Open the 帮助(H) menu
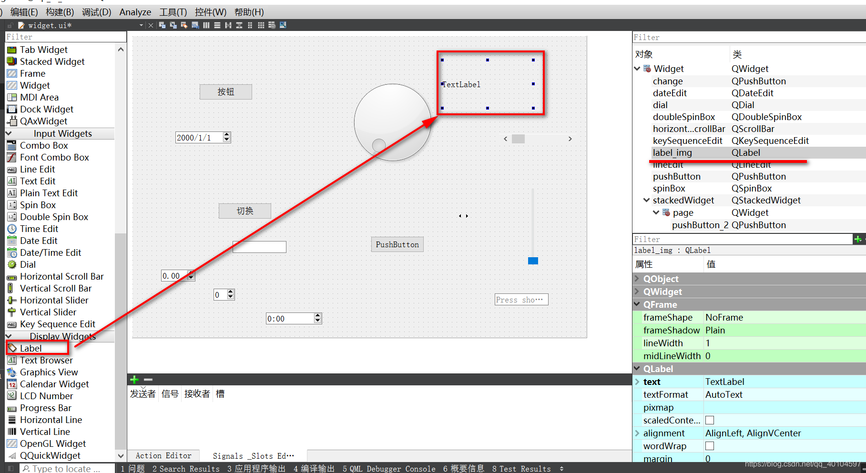 tap(249, 12)
